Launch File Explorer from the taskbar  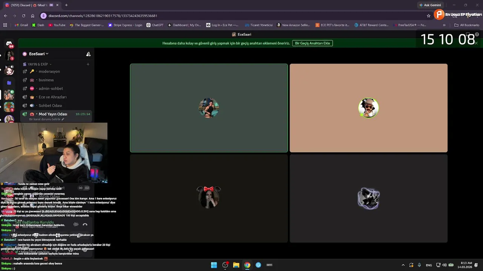pyautogui.click(x=236, y=265)
